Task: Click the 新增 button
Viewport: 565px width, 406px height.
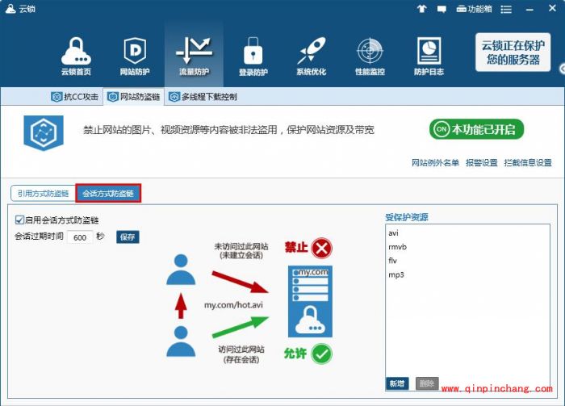Action: (397, 383)
